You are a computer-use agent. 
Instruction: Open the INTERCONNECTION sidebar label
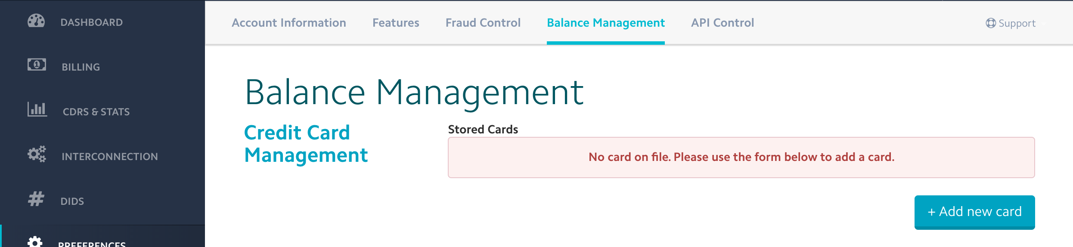coord(110,157)
